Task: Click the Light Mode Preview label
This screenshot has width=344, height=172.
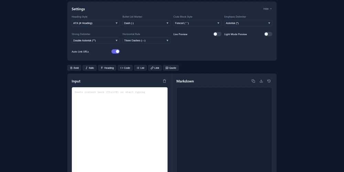Action: [x=235, y=34]
